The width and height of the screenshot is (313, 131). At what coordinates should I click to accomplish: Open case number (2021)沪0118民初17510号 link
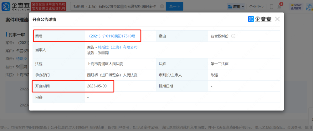point(112,36)
